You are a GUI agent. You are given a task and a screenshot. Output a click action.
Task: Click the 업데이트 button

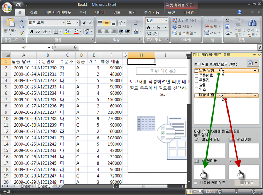247,183
